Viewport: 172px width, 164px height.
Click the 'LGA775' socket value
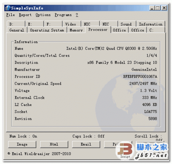click(x=151, y=112)
